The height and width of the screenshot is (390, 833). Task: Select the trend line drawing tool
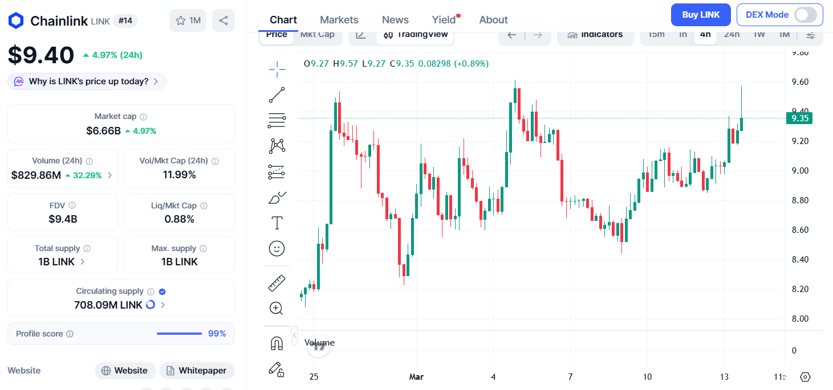pyautogui.click(x=277, y=95)
